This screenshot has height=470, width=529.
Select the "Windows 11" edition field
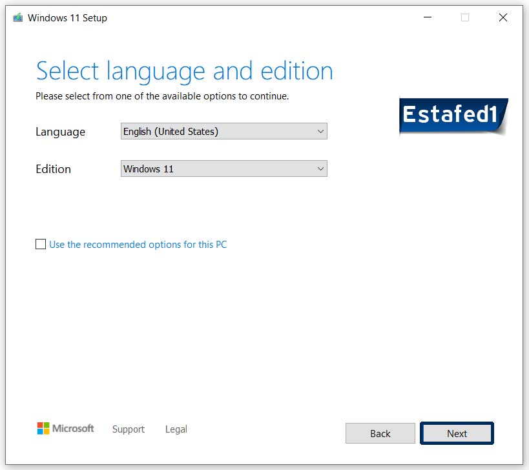(x=223, y=169)
